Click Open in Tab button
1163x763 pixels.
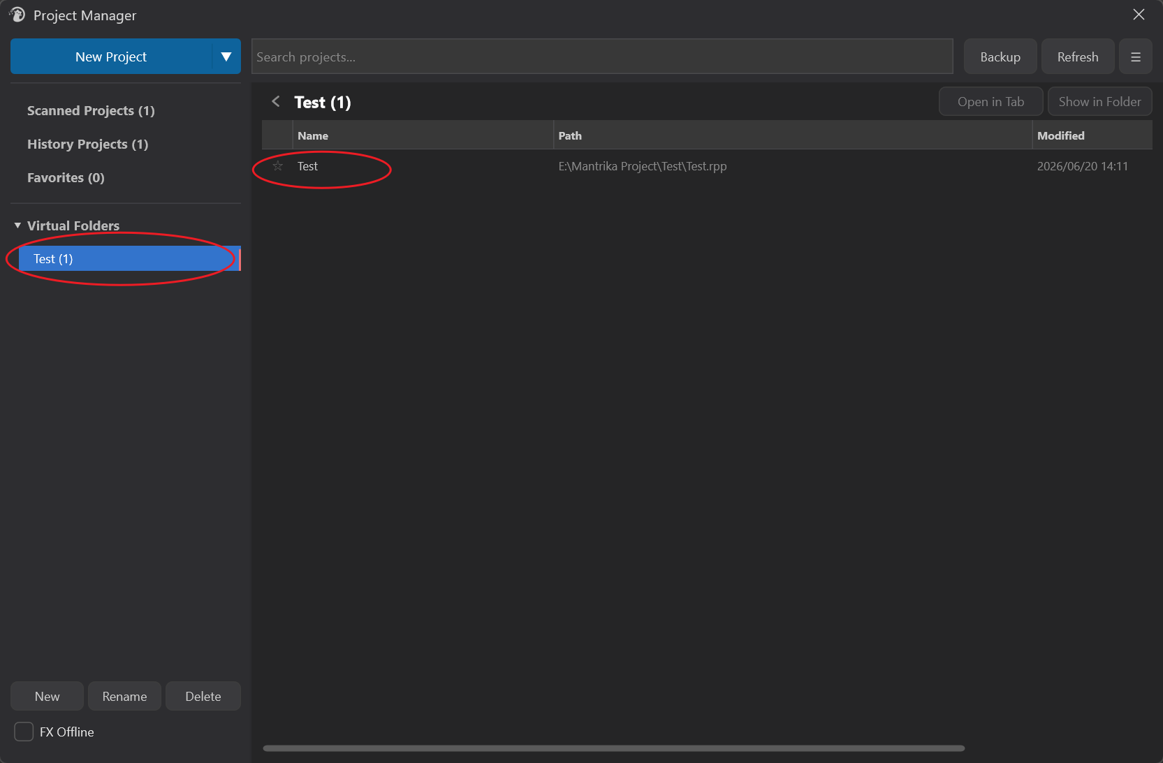[990, 102]
